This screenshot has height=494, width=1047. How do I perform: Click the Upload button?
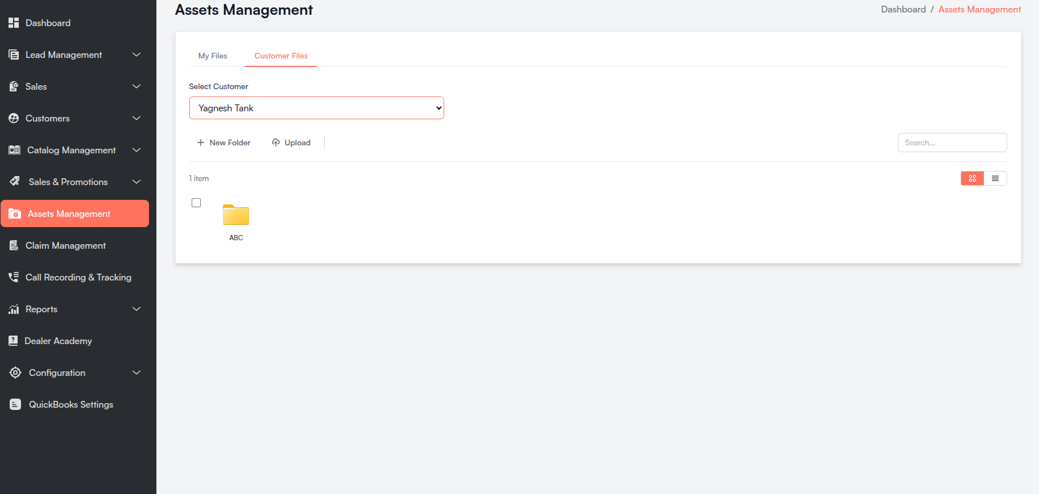pyautogui.click(x=291, y=143)
